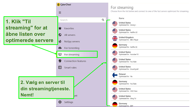Click the Finland flag for Yle server
Image resolution: width=192 pixels, height=107 pixels.
point(115,75)
